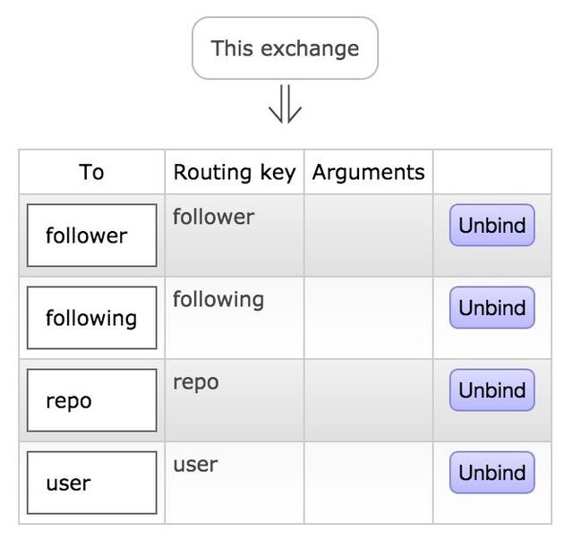
Task: Select the Arguments column header
Action: point(368,172)
